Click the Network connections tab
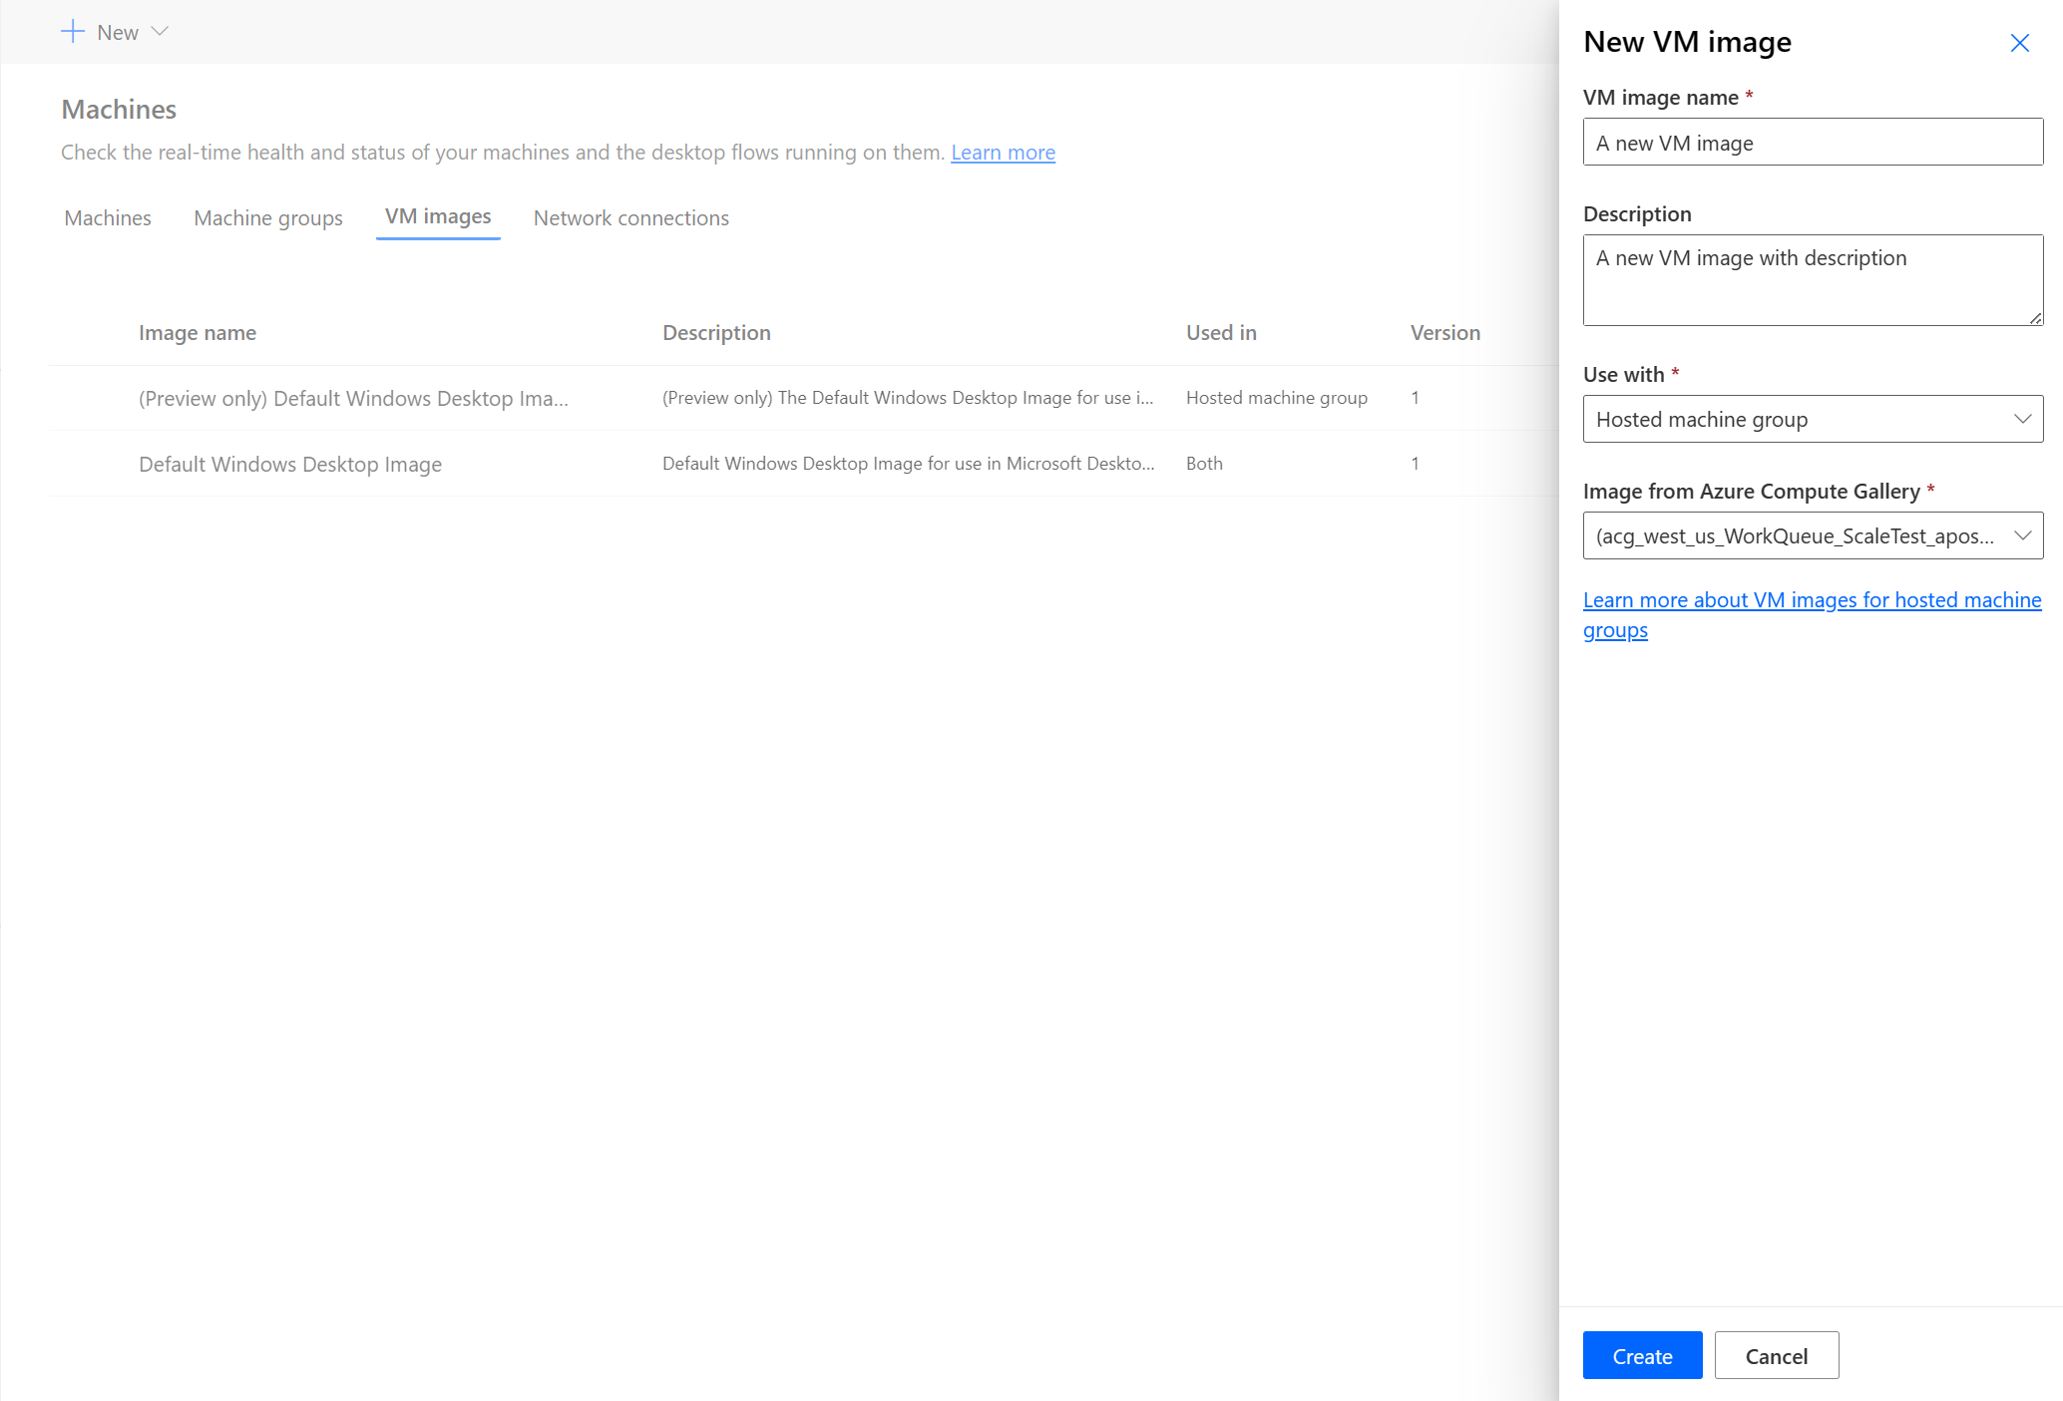This screenshot has height=1401, width=2063. pos(630,217)
